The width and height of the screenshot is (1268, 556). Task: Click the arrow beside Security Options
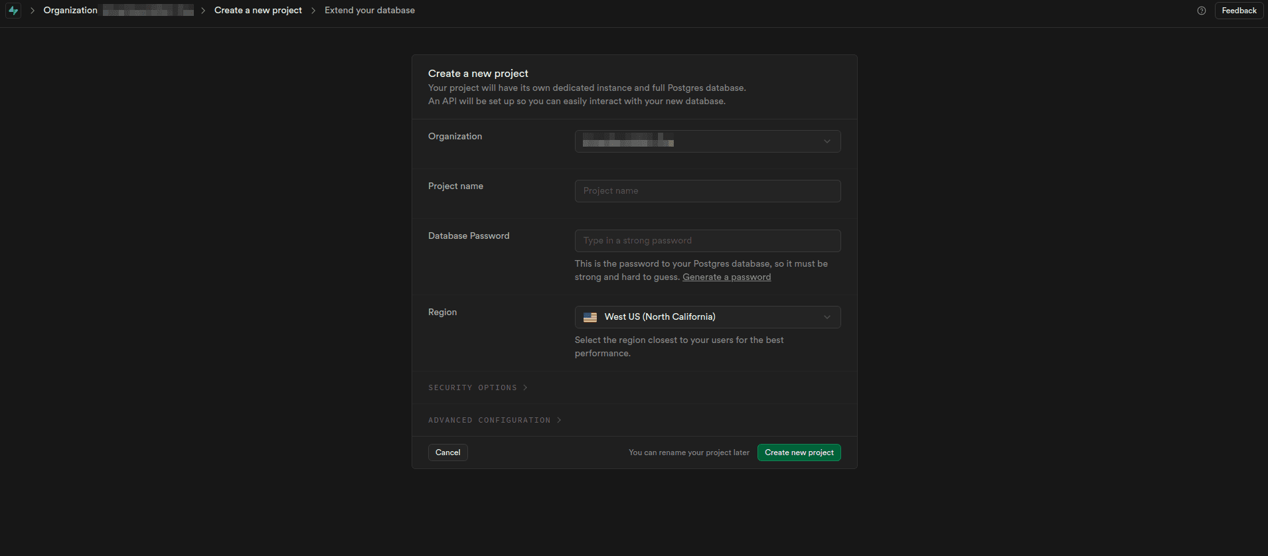525,387
